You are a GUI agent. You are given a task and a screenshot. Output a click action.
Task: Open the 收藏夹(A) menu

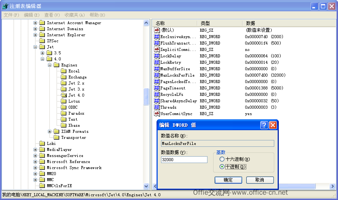[x=75, y=15]
